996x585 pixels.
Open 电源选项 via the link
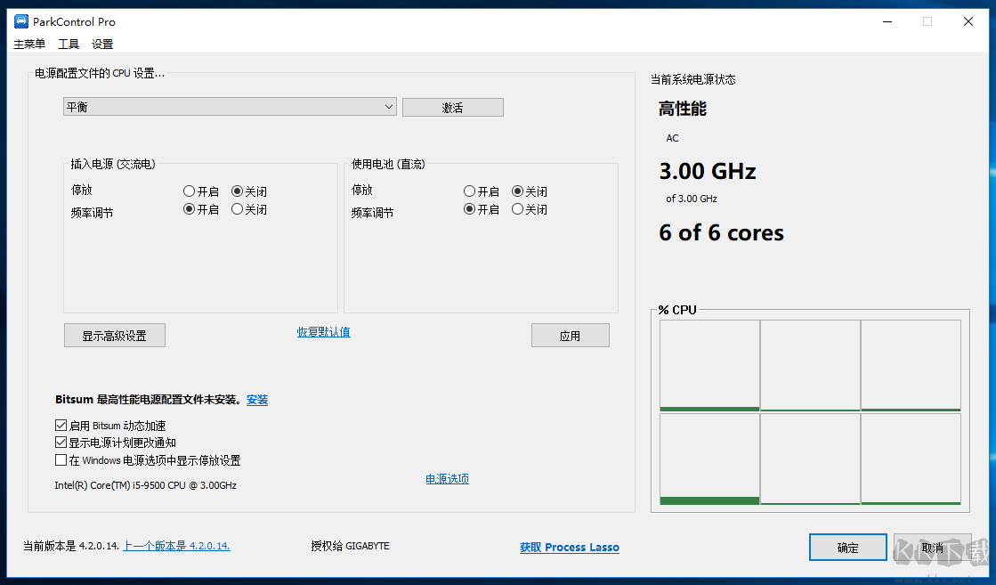pos(447,478)
